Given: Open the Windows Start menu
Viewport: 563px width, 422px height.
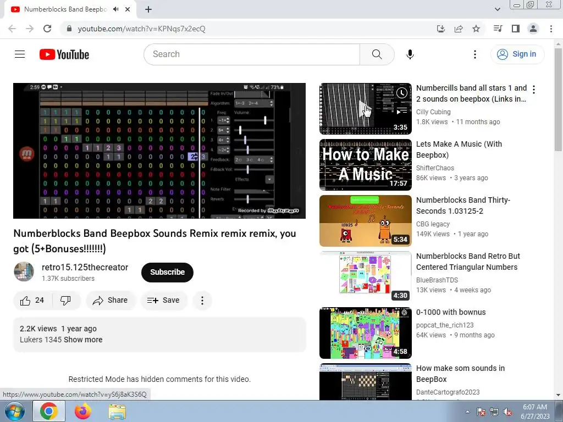Looking at the screenshot, I should pyautogui.click(x=15, y=411).
